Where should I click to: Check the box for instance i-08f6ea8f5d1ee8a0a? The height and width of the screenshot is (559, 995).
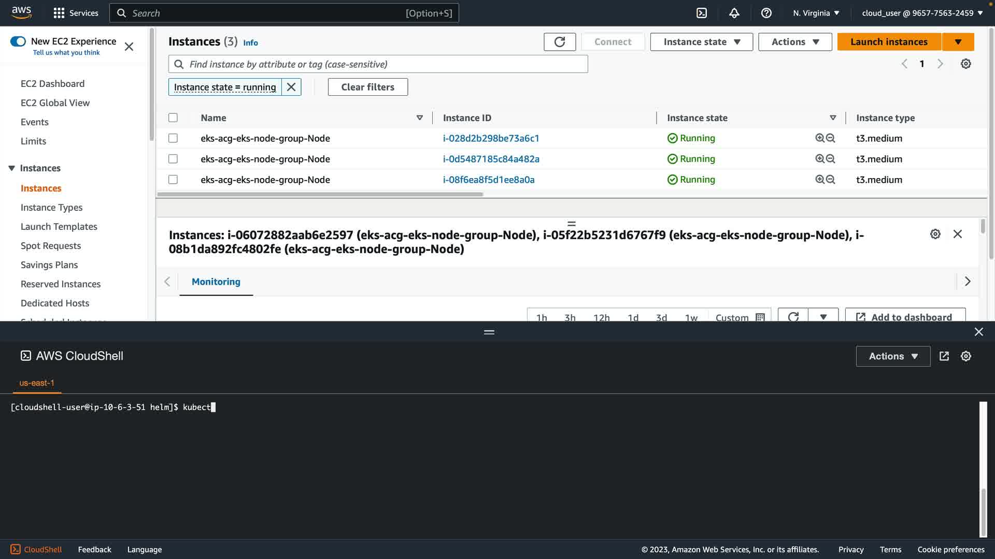[x=173, y=180]
